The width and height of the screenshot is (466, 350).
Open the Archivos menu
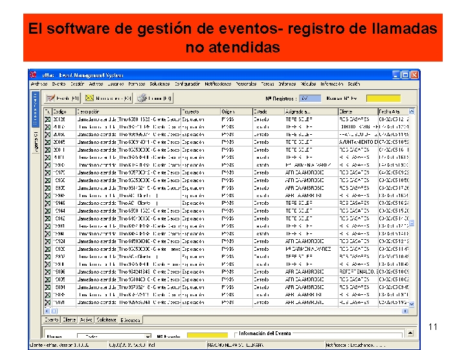pos(39,84)
